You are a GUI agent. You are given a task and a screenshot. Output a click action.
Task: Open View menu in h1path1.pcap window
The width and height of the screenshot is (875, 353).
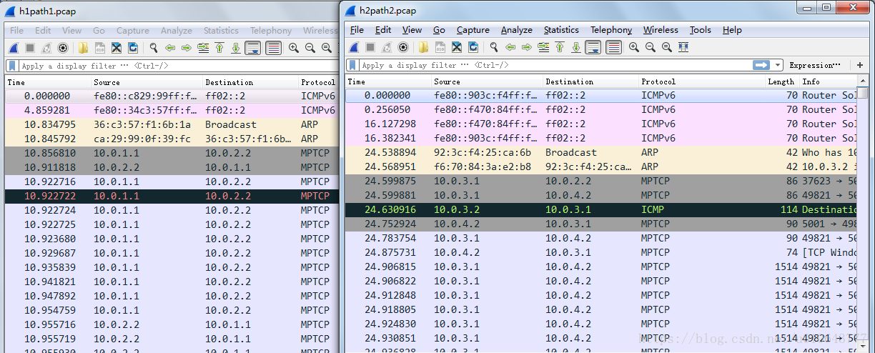tap(71, 31)
